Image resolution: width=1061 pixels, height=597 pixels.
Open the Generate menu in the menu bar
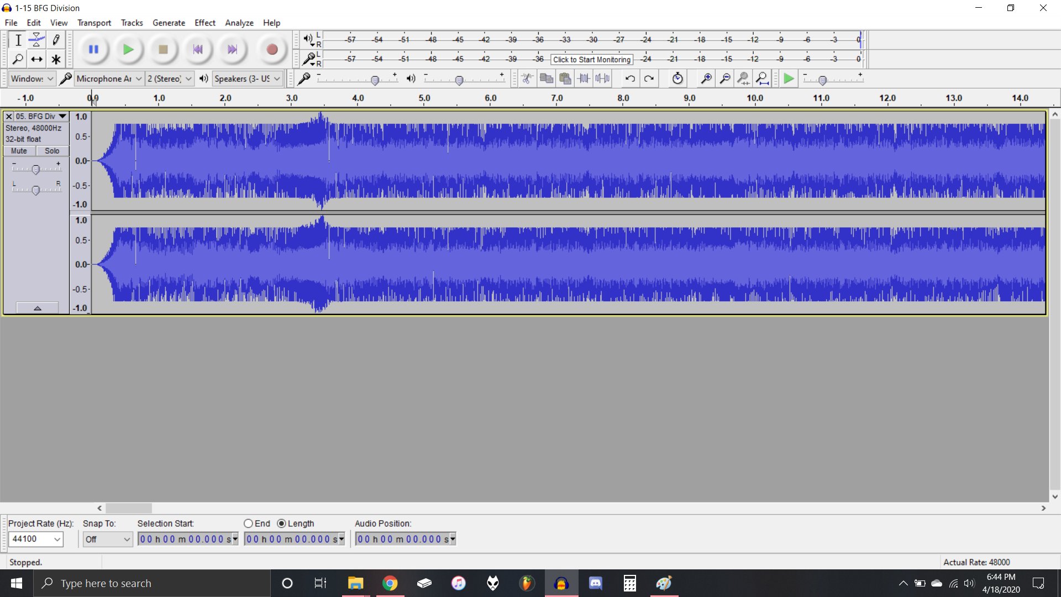pyautogui.click(x=169, y=23)
